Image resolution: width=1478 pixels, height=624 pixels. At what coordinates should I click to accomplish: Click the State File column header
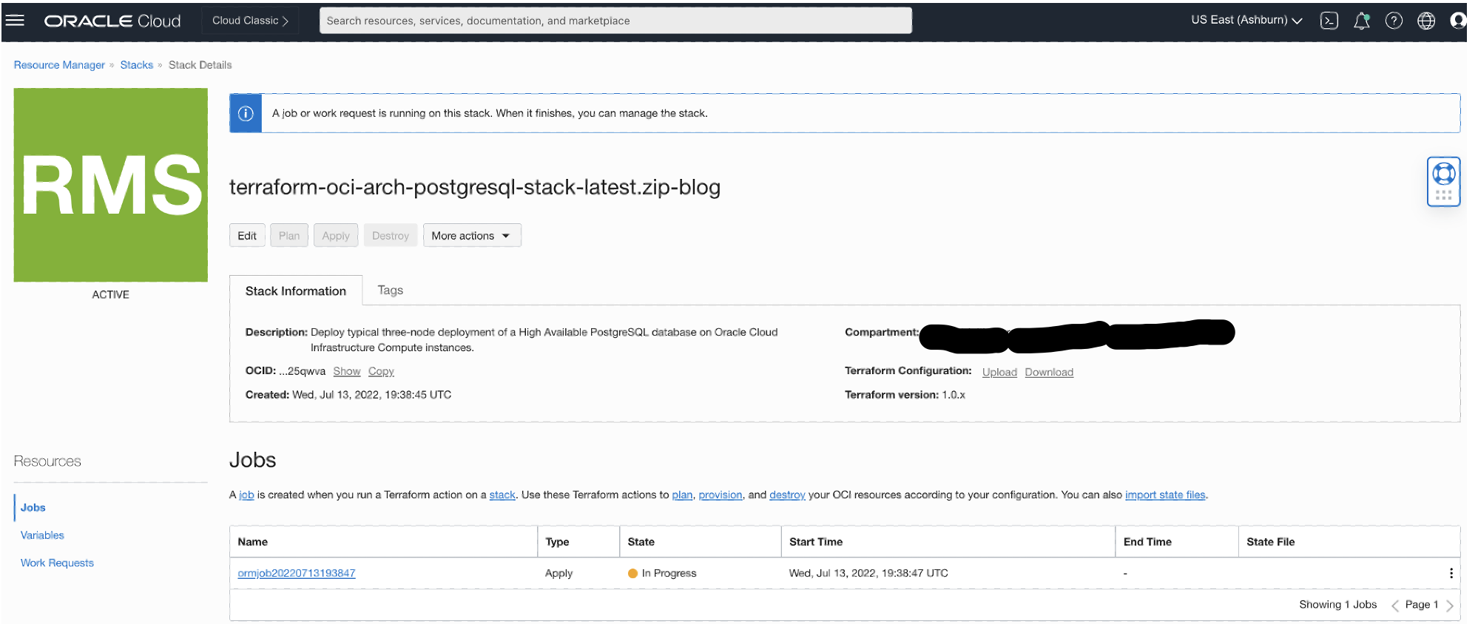point(1349,542)
